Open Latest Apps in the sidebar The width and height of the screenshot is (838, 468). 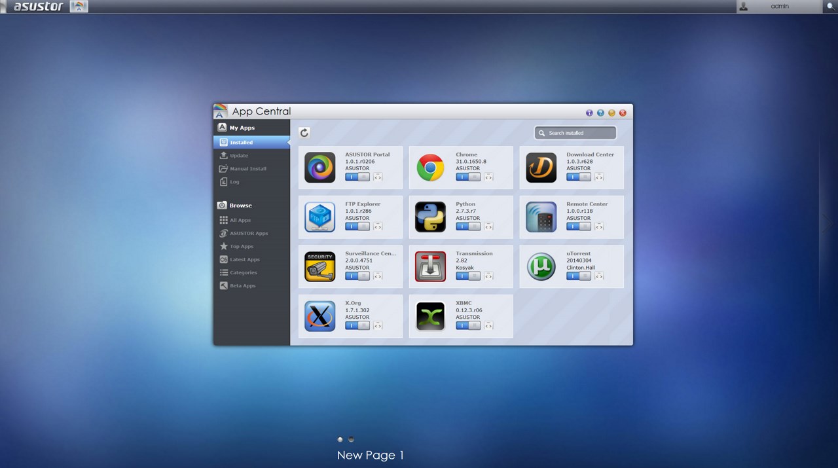(252, 259)
